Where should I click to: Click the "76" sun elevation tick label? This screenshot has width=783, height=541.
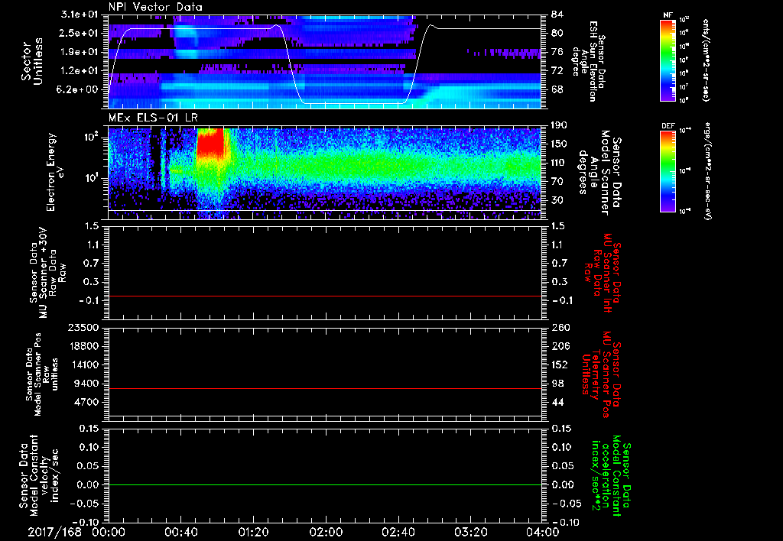point(557,52)
